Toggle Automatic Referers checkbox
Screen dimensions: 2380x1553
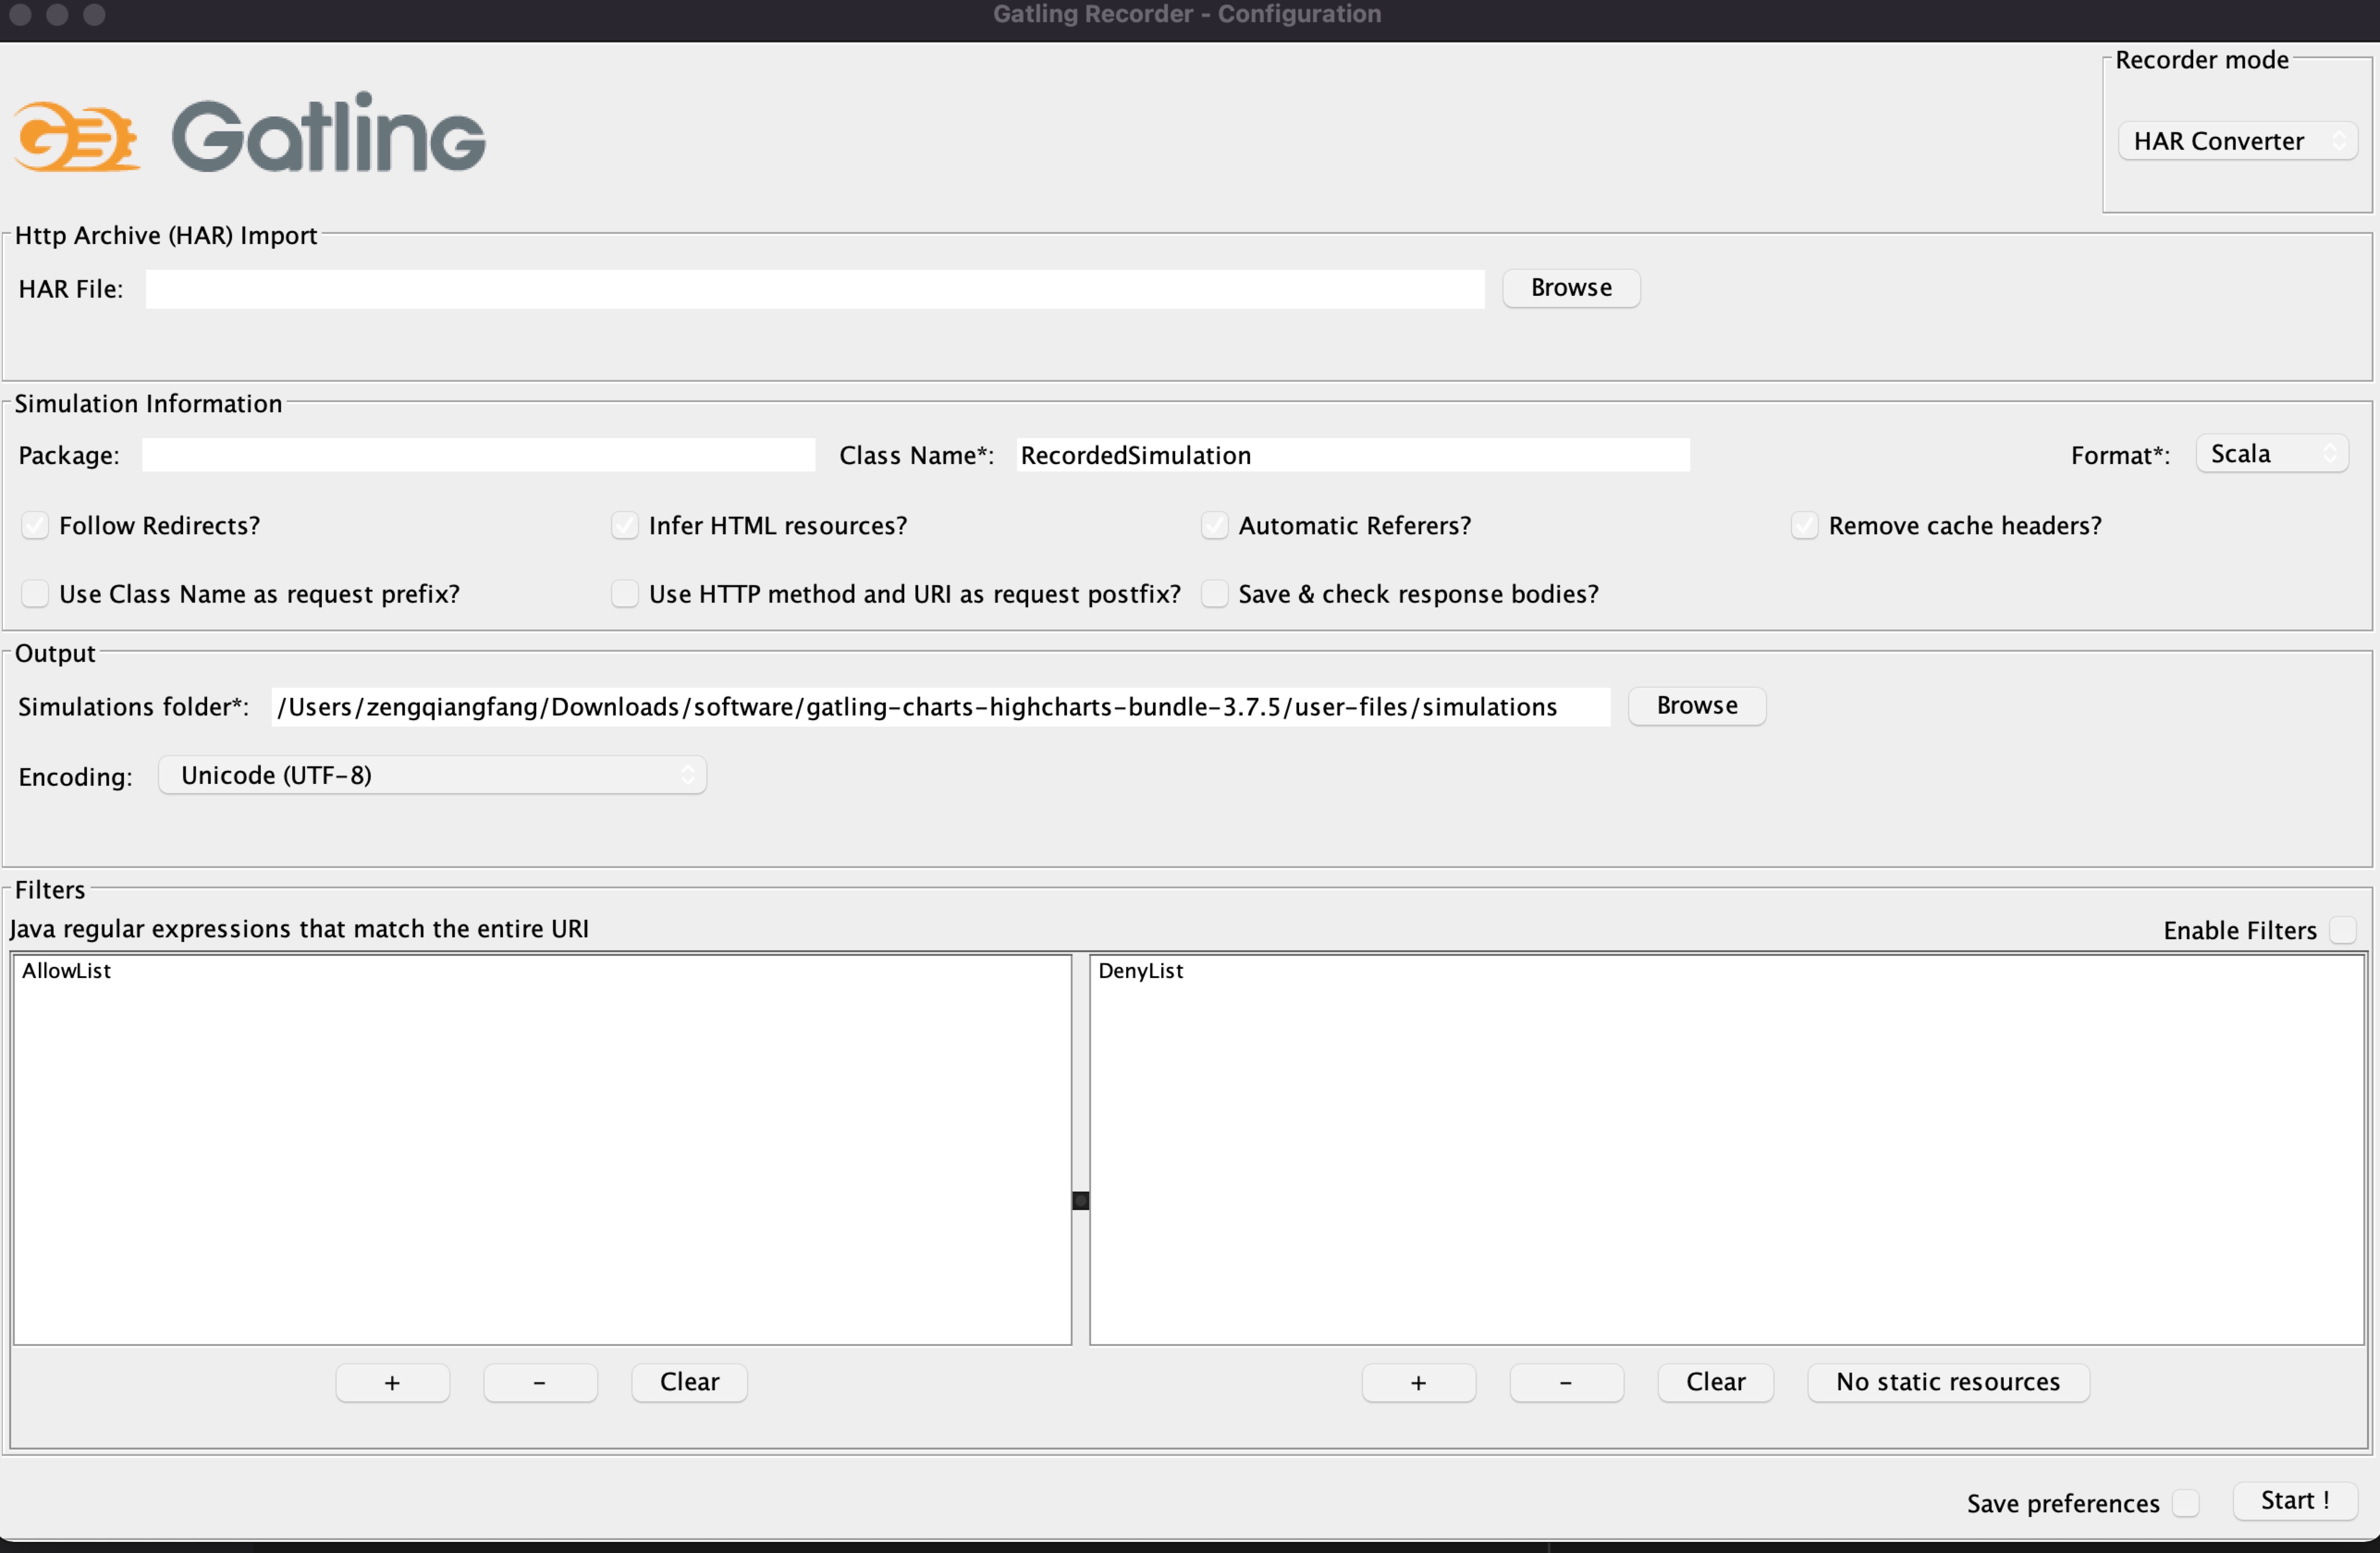(1214, 525)
